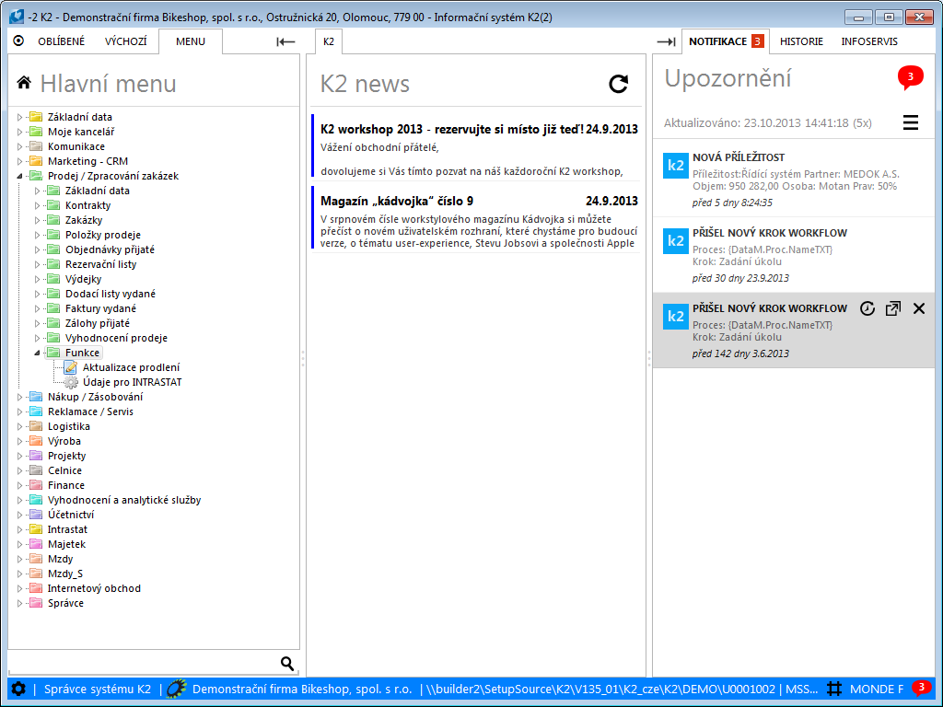Switch to the Výchozí tab
The width and height of the screenshot is (943, 707).
[x=125, y=41]
